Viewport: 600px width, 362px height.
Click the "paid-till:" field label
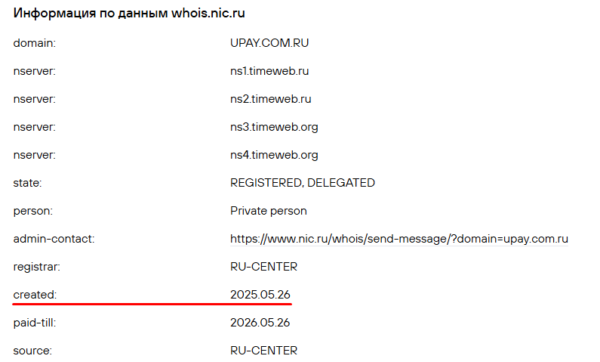pos(35,323)
